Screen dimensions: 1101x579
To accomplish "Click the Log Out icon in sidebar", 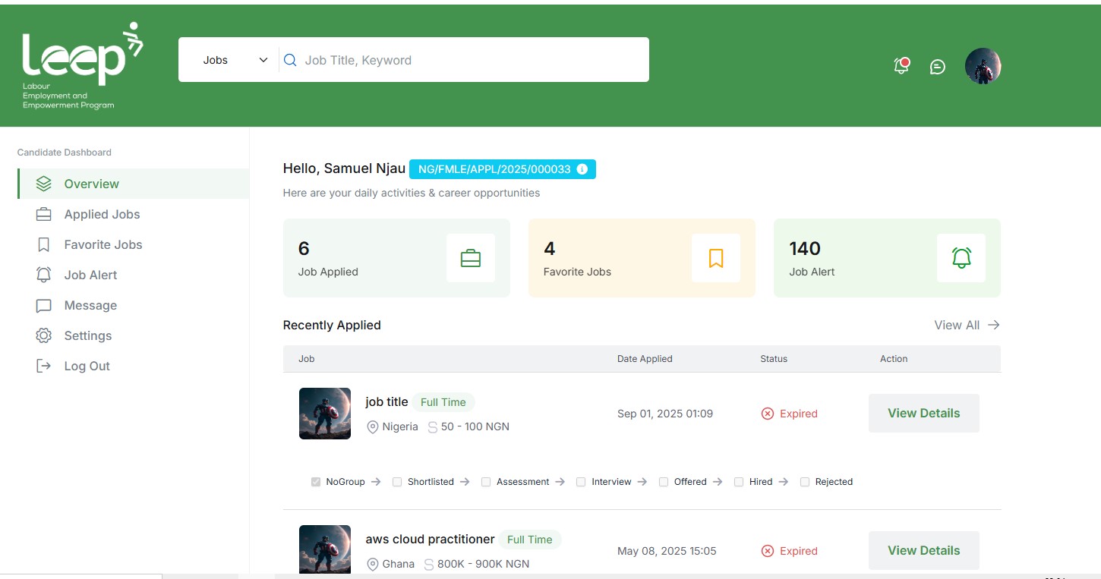I will click(x=43, y=366).
